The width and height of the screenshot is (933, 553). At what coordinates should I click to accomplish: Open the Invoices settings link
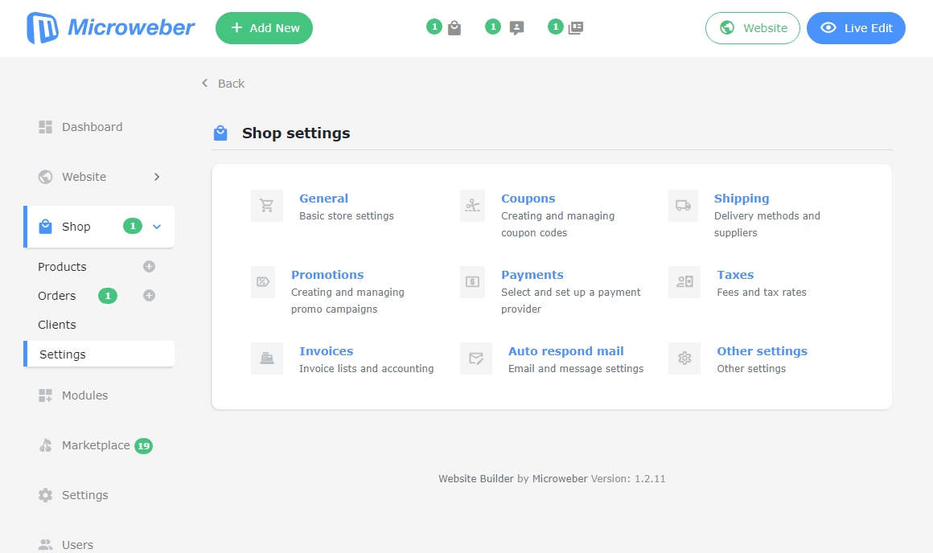(x=326, y=351)
